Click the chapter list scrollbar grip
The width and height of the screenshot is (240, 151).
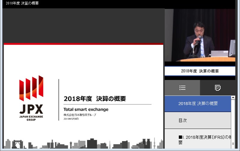pyautogui.click(x=233, y=144)
